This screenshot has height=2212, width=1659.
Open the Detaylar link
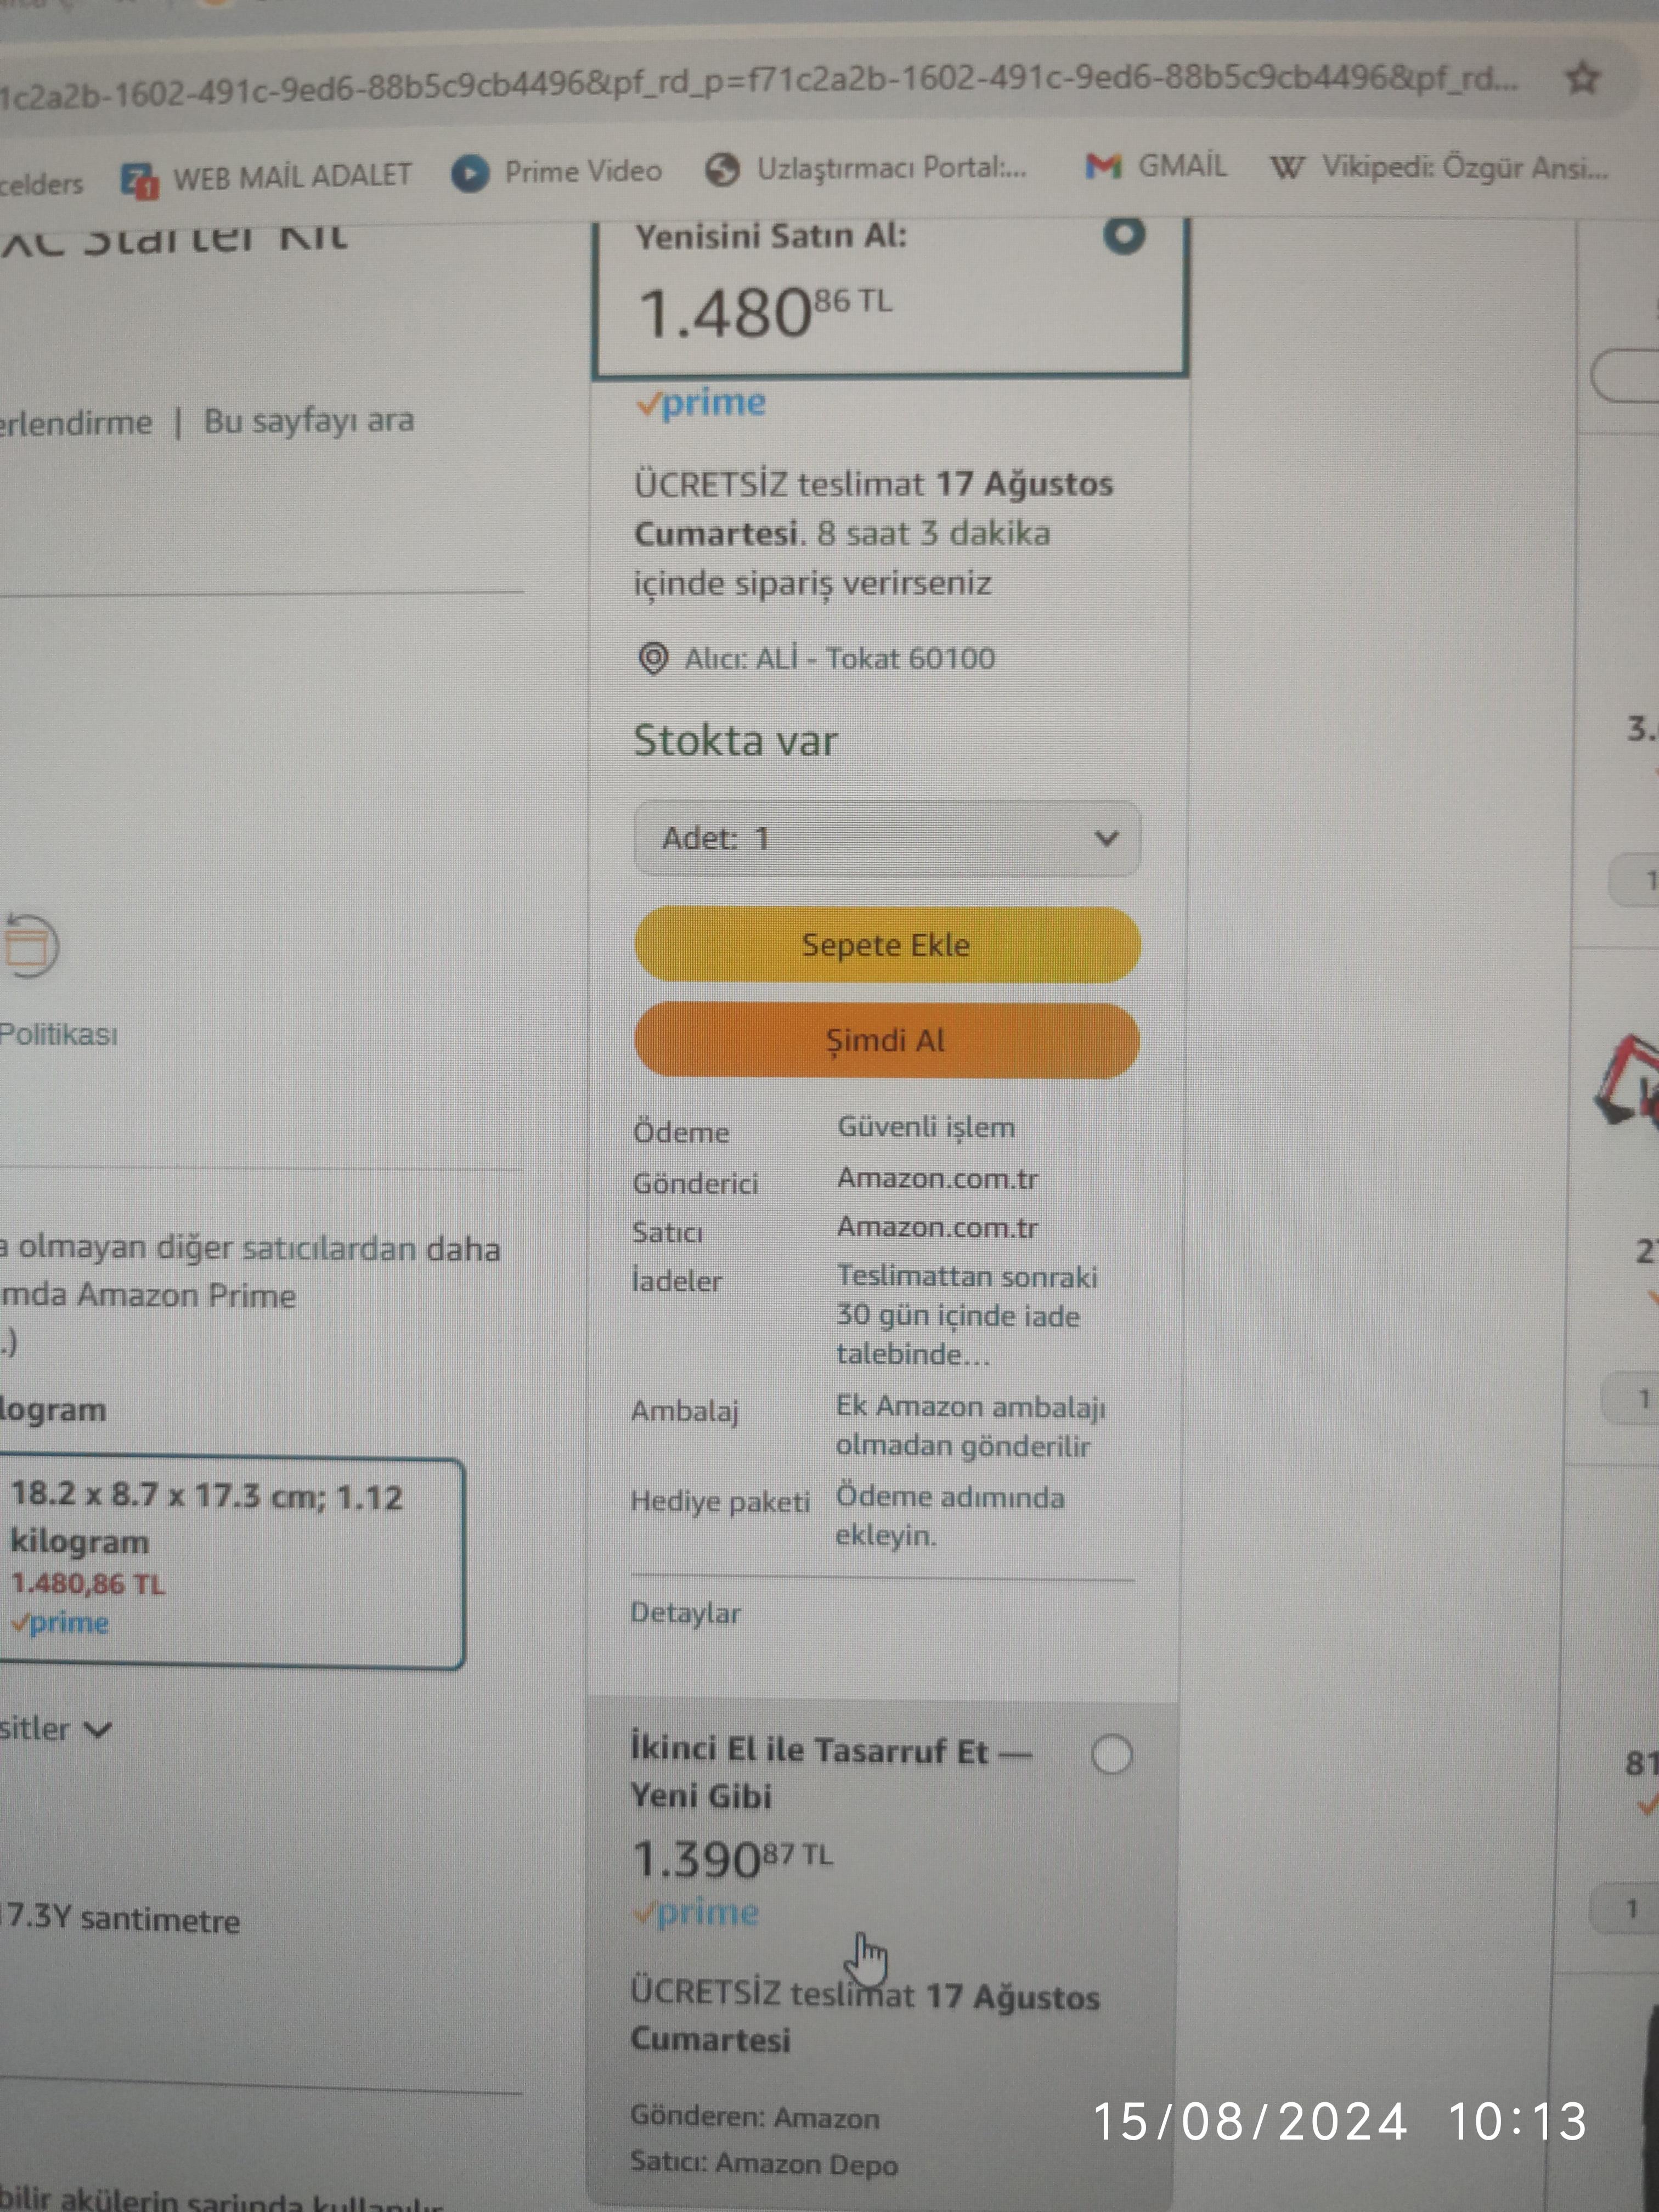coord(685,1612)
